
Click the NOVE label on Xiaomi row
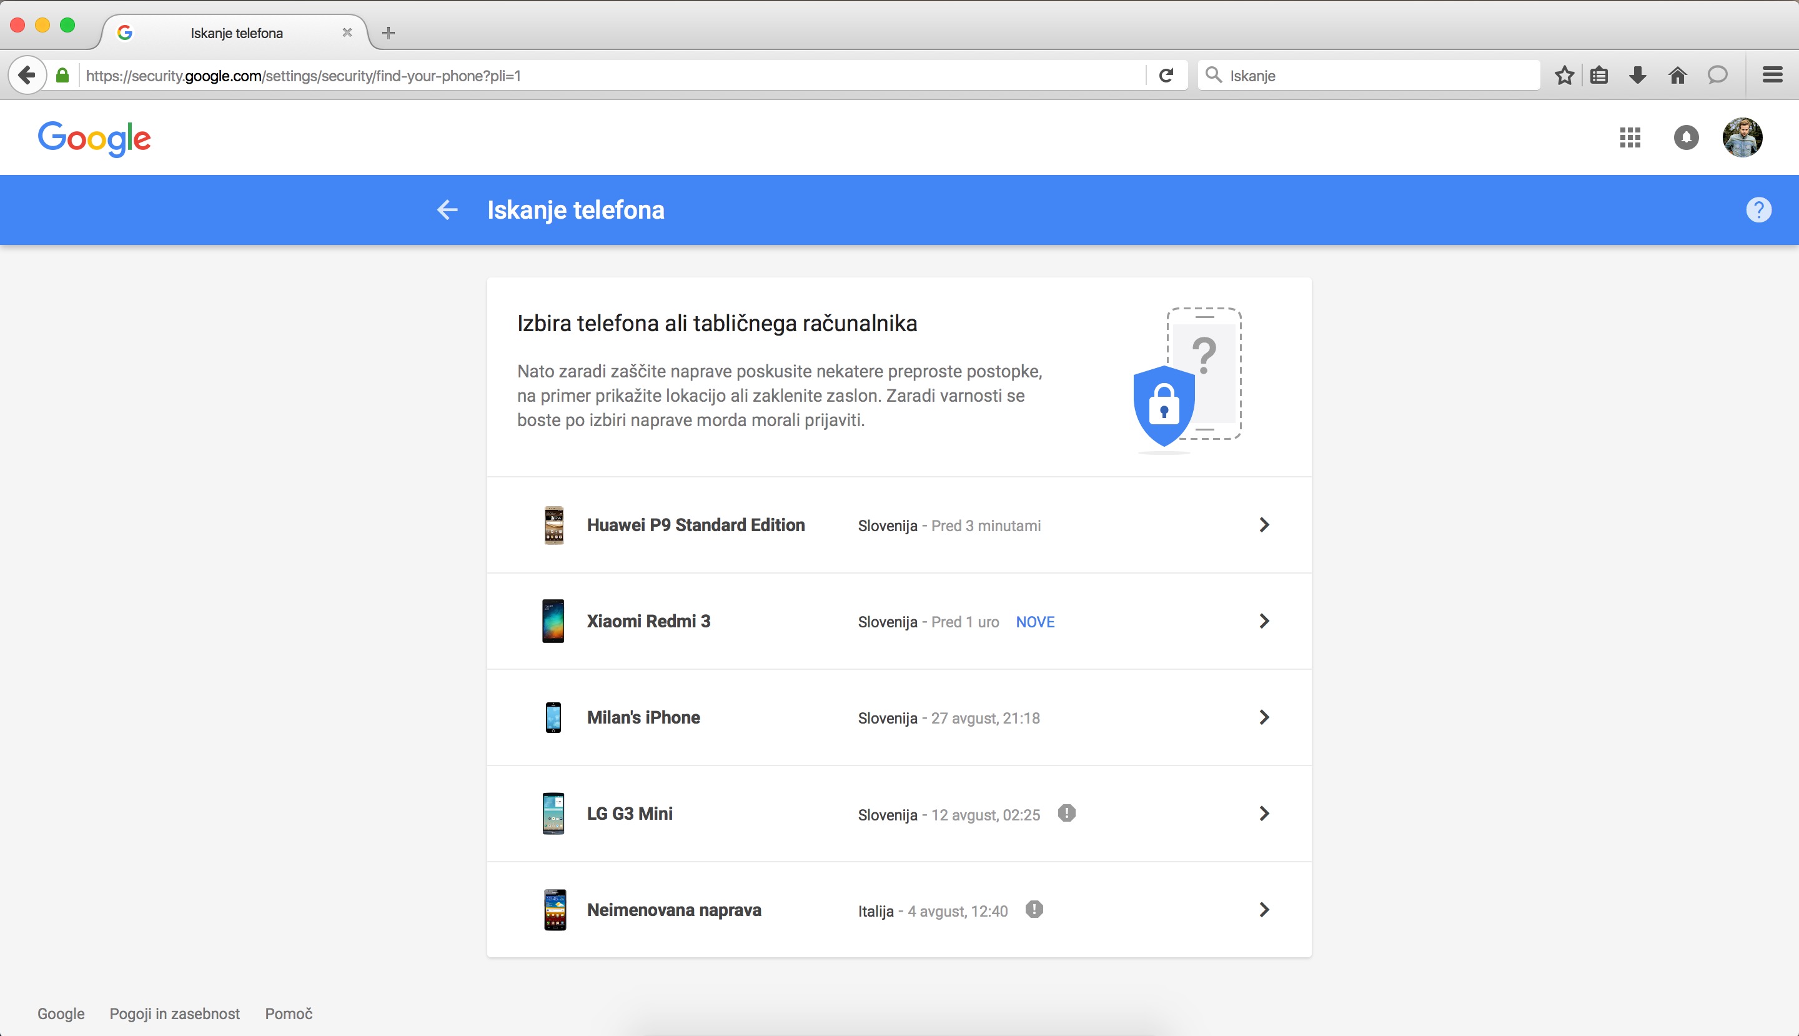pyautogui.click(x=1035, y=622)
